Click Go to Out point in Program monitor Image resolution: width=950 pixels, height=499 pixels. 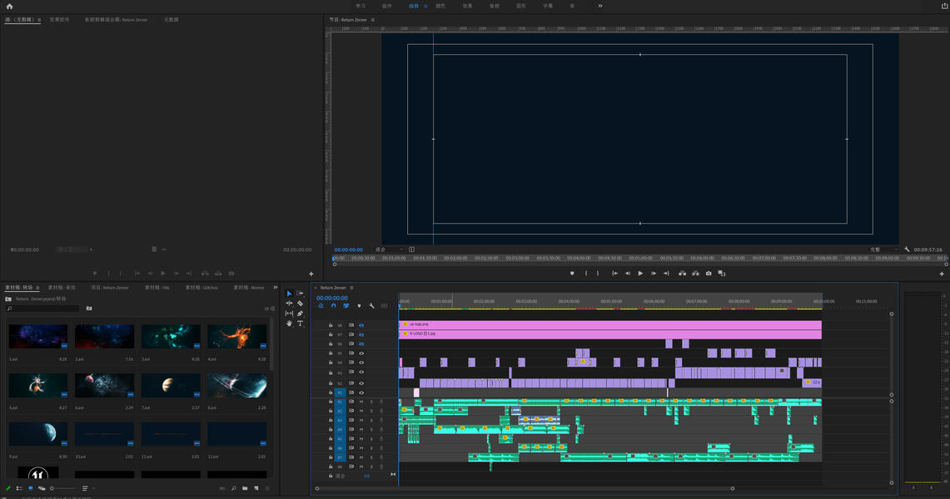pyautogui.click(x=666, y=274)
